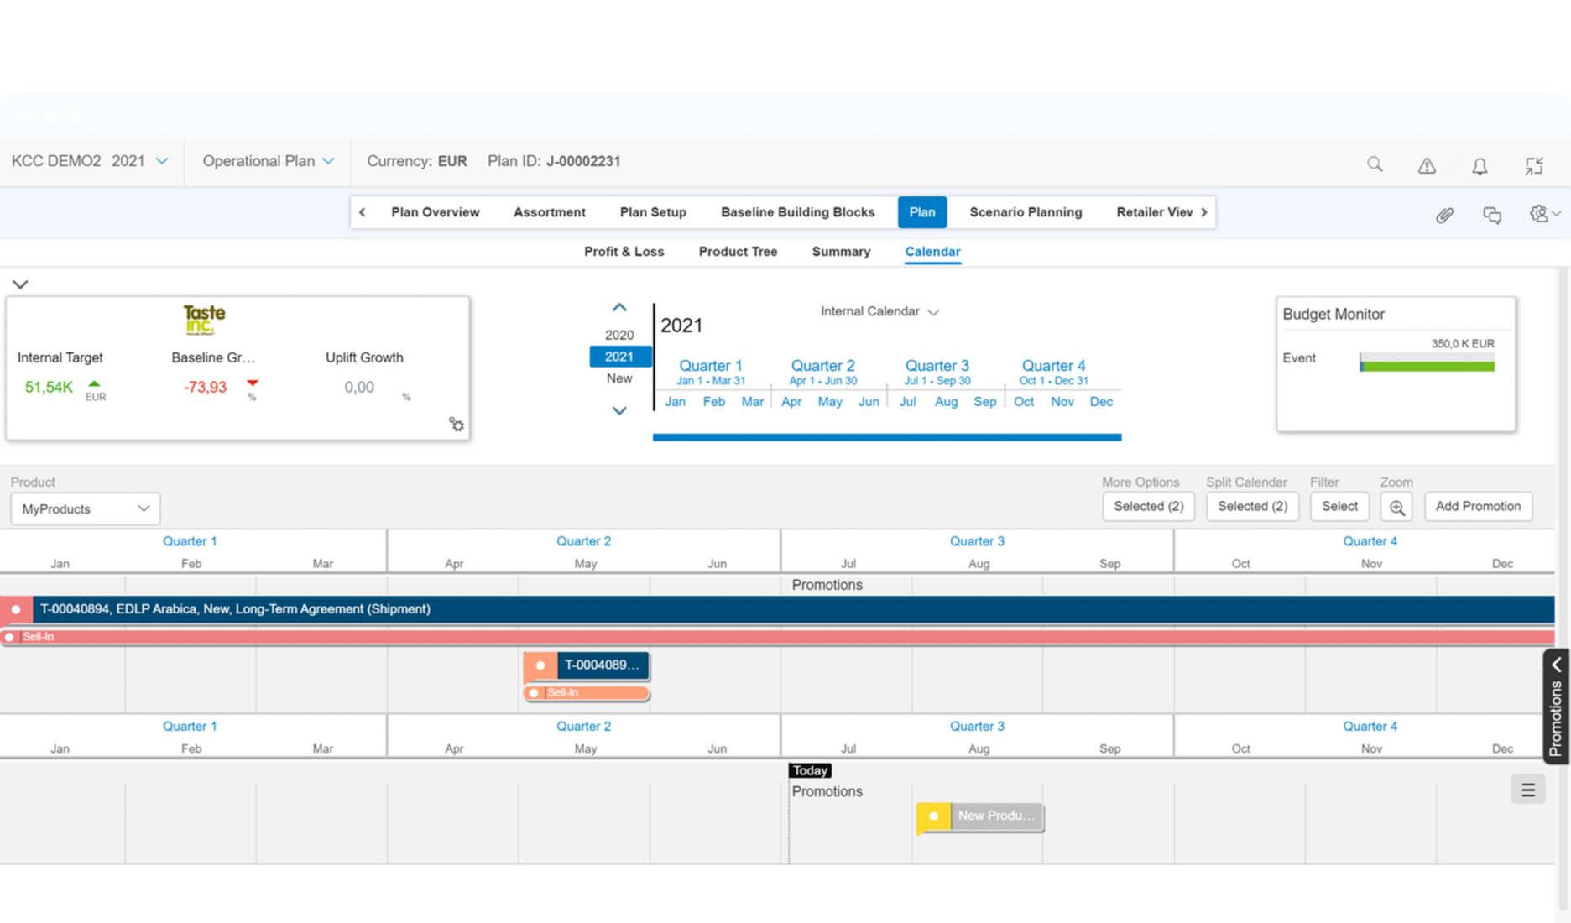Open the hamburger list menu icon
This screenshot has width=1571, height=923.
(1527, 790)
